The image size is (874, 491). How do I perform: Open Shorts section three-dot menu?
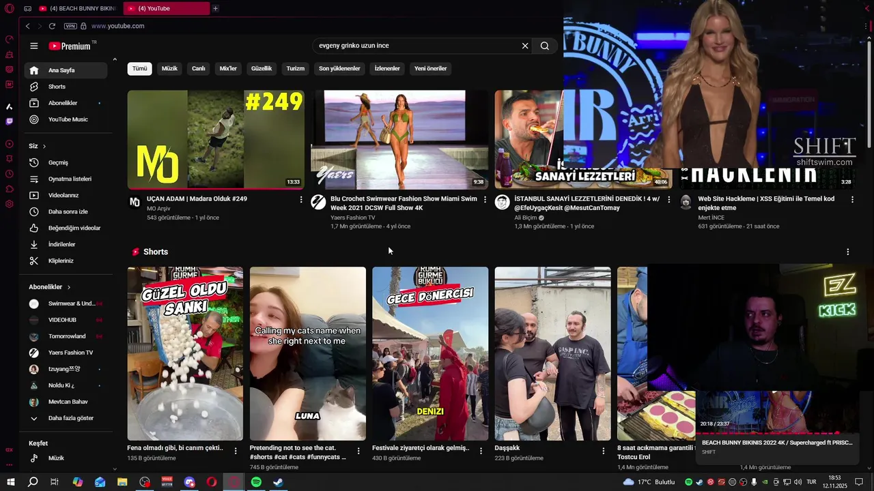tap(848, 252)
